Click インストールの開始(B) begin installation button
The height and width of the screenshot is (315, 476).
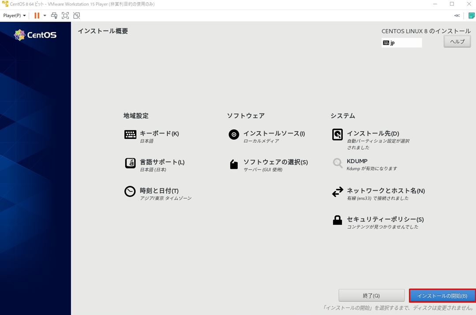442,296
